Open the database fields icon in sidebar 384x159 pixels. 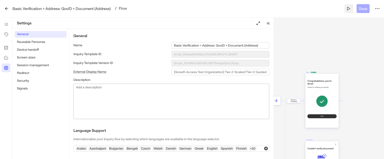click(x=6, y=48)
